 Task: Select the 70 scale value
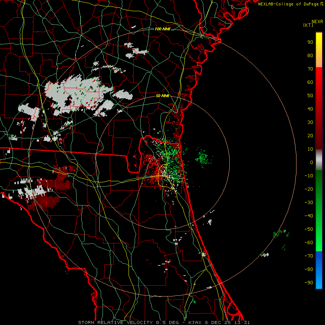310,69
